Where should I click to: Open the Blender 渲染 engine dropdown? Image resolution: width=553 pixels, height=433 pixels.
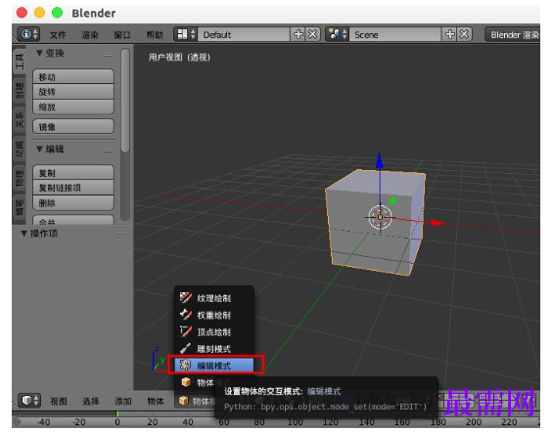pos(513,34)
